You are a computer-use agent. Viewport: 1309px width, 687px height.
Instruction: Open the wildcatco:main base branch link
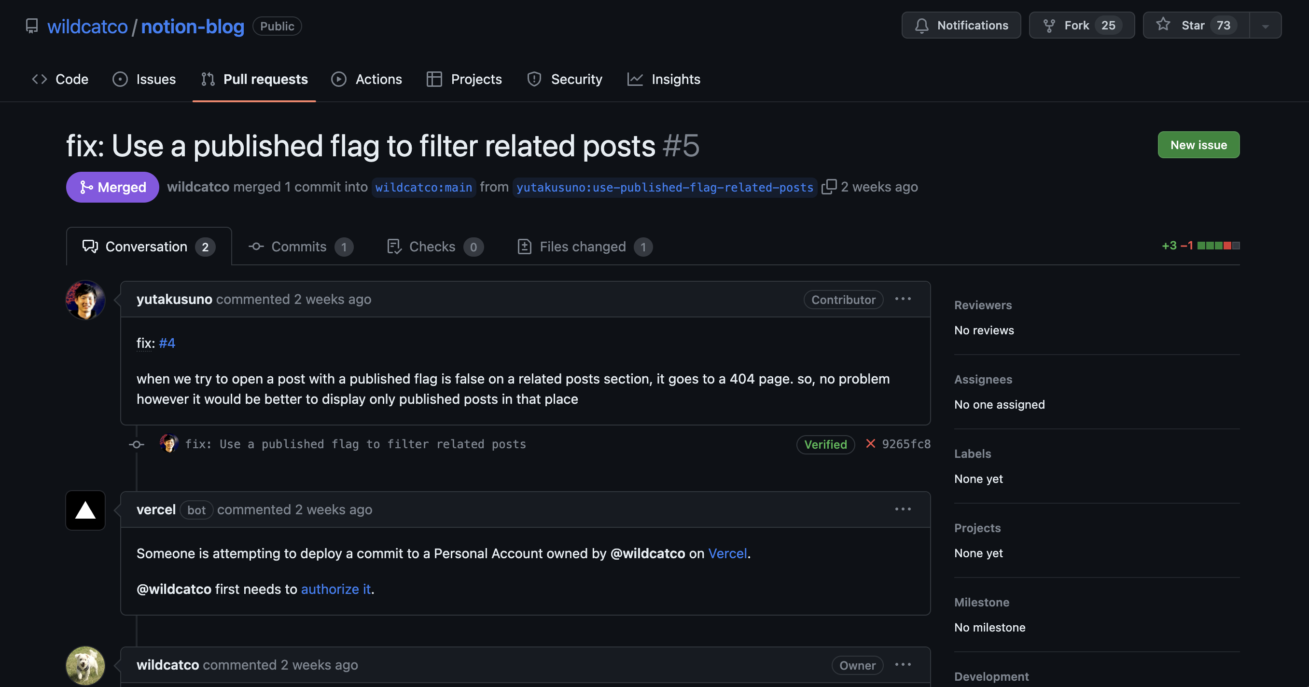[x=424, y=187]
